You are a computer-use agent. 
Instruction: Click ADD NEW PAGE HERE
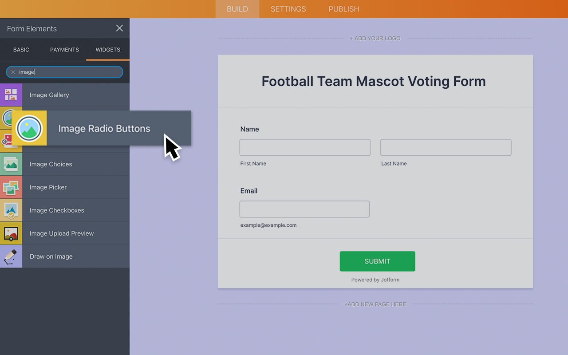click(x=375, y=304)
